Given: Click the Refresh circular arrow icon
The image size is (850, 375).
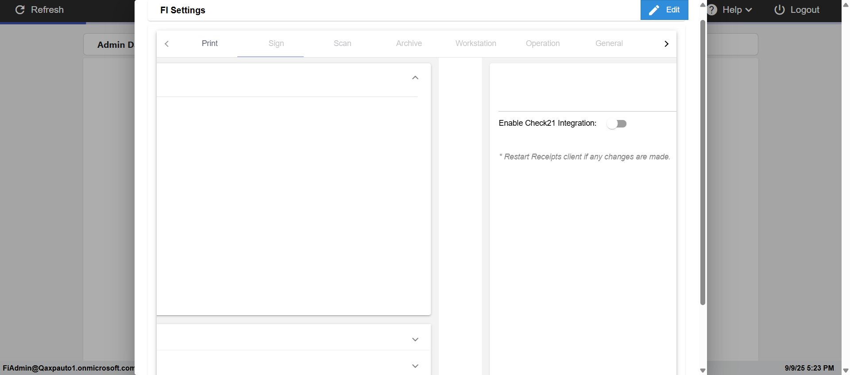Looking at the screenshot, I should 20,10.
